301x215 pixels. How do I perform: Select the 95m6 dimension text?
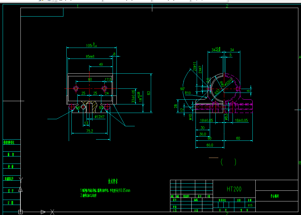pos(90,56)
